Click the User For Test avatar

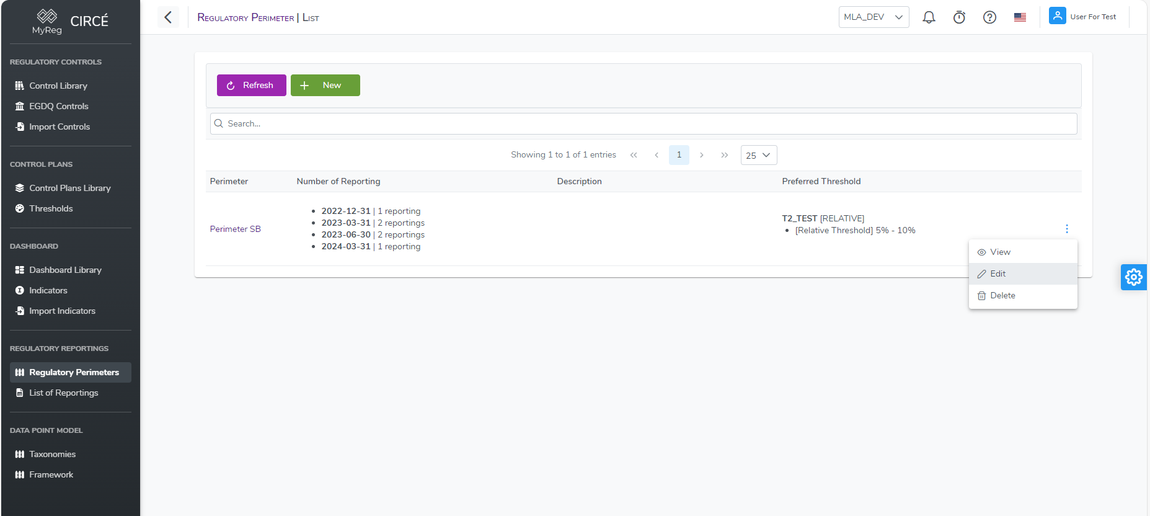[x=1057, y=16]
